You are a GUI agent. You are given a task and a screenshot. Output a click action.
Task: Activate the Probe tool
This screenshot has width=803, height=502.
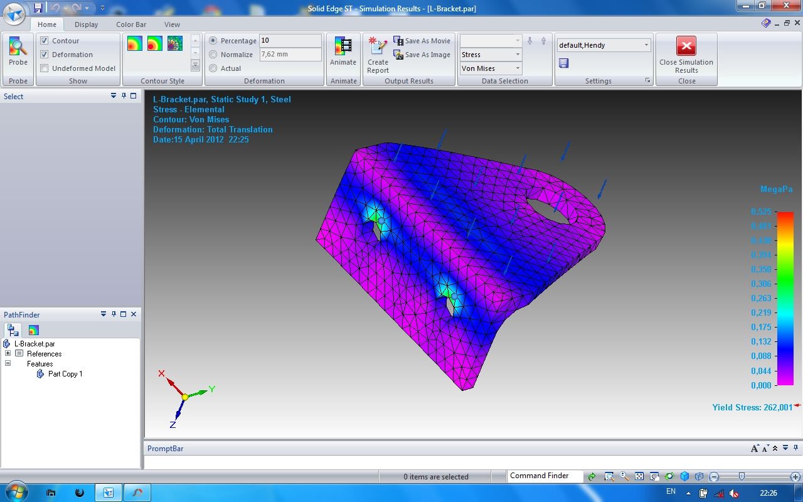[18, 51]
